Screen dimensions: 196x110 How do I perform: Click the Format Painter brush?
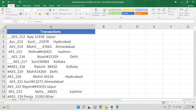7,15
